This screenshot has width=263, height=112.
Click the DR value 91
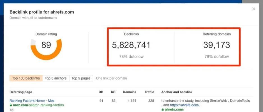point(101,101)
